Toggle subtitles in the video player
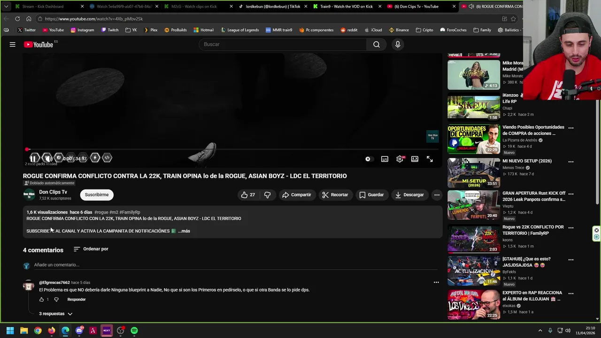The width and height of the screenshot is (601, 338). point(385,159)
